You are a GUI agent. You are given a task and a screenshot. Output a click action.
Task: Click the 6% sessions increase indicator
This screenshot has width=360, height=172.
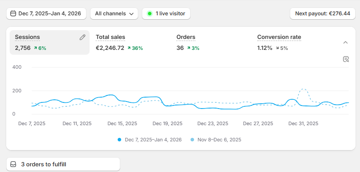40,48
